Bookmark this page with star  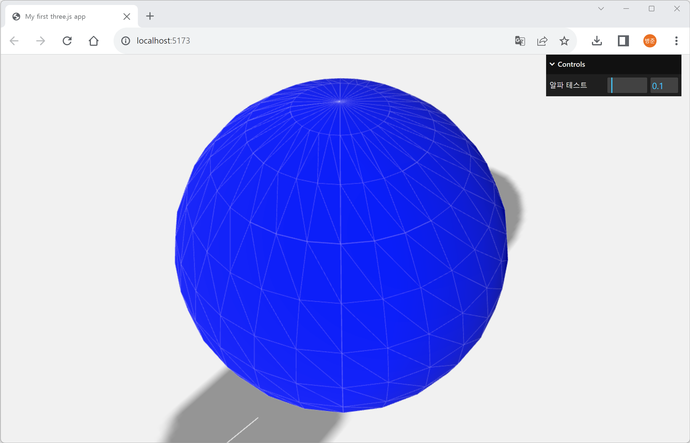pos(564,41)
